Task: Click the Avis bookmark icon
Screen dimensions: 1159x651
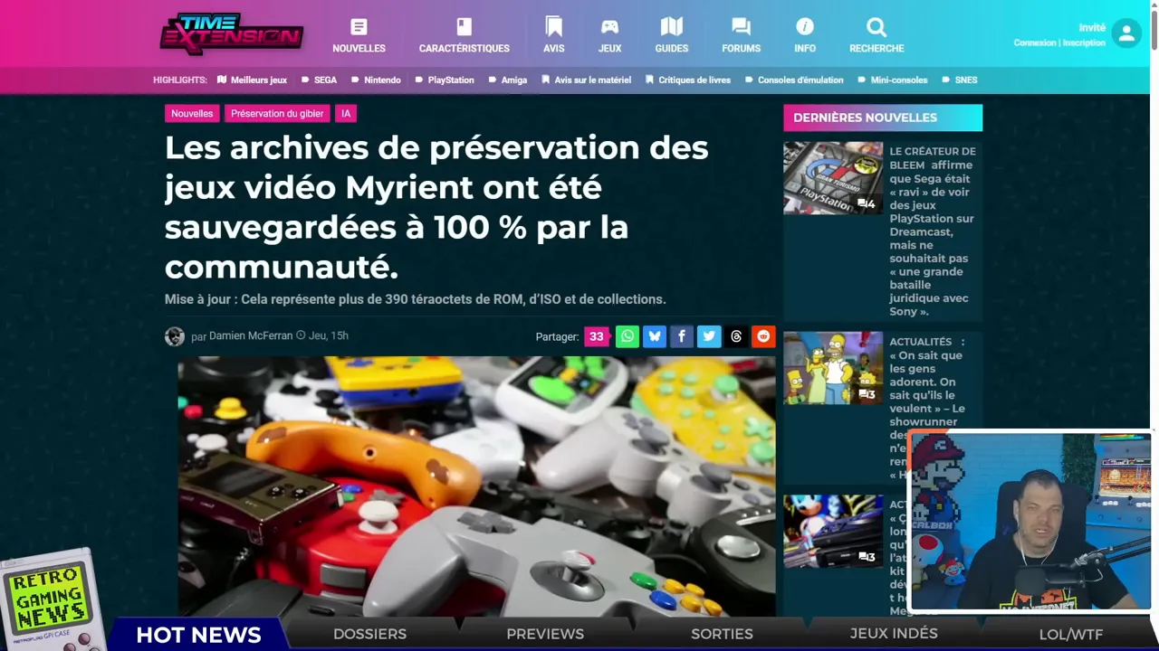Action: pyautogui.click(x=553, y=26)
